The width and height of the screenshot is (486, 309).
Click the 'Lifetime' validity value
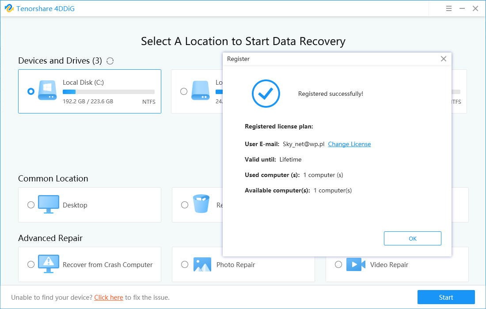coord(290,159)
